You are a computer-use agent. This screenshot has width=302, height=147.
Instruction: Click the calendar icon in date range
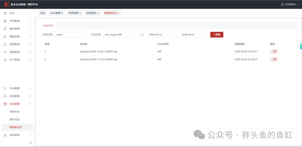click(x=142, y=35)
